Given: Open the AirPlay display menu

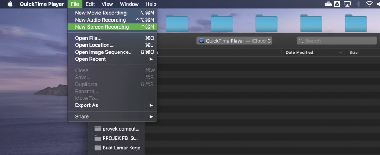Looking at the screenshot, I should point(347,4).
